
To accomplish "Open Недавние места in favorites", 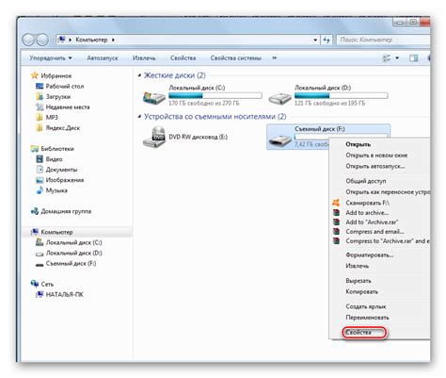I will (62, 107).
